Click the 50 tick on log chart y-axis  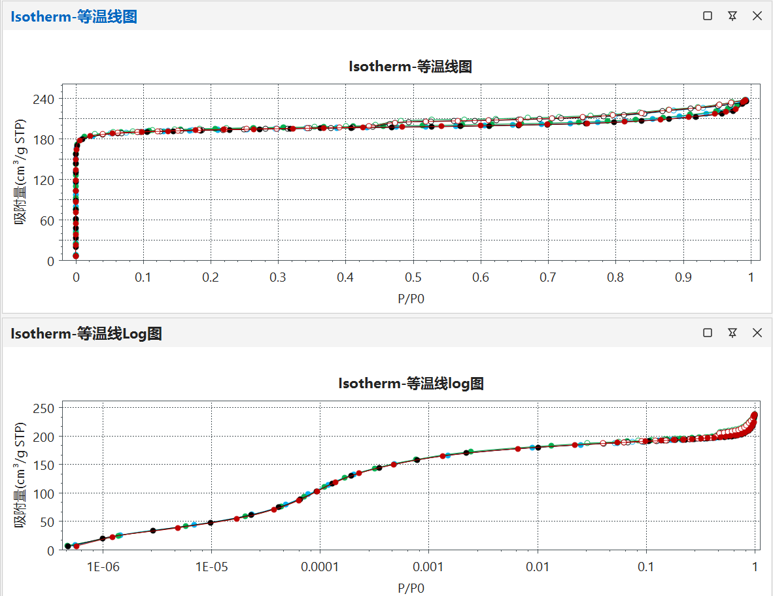click(47, 522)
